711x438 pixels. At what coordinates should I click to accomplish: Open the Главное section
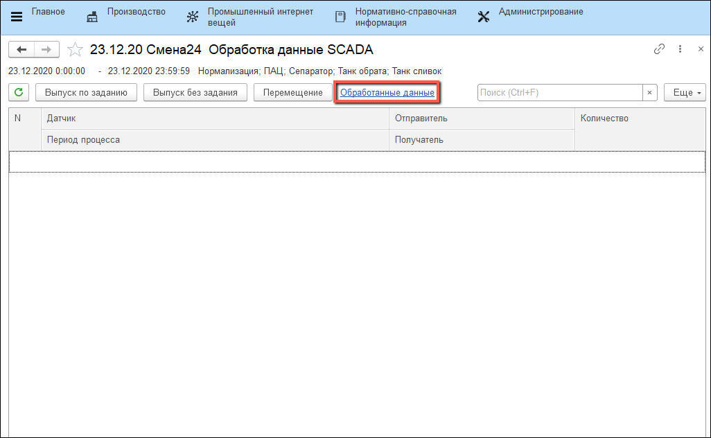[x=49, y=12]
